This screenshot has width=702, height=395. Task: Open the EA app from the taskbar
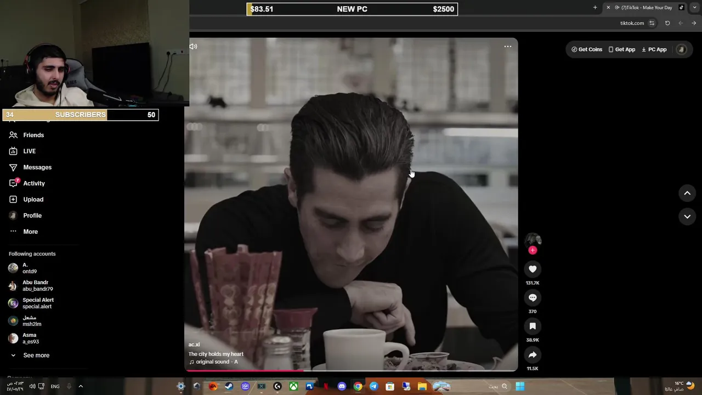coord(213,386)
